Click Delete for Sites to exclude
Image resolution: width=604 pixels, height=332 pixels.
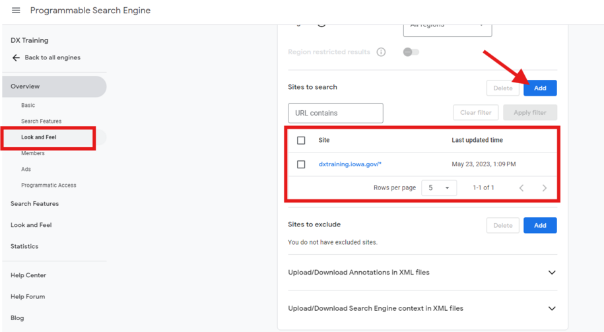tap(503, 225)
